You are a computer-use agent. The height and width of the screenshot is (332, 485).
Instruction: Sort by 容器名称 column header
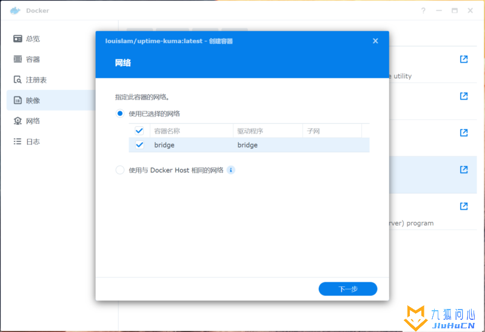[x=192, y=131]
